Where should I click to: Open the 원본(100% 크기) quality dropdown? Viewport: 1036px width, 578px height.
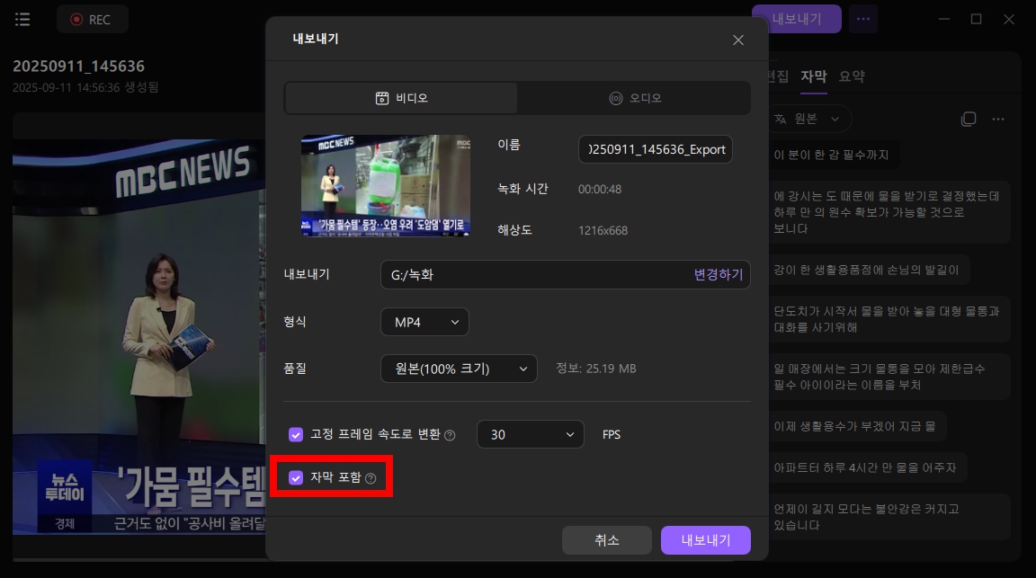(459, 369)
